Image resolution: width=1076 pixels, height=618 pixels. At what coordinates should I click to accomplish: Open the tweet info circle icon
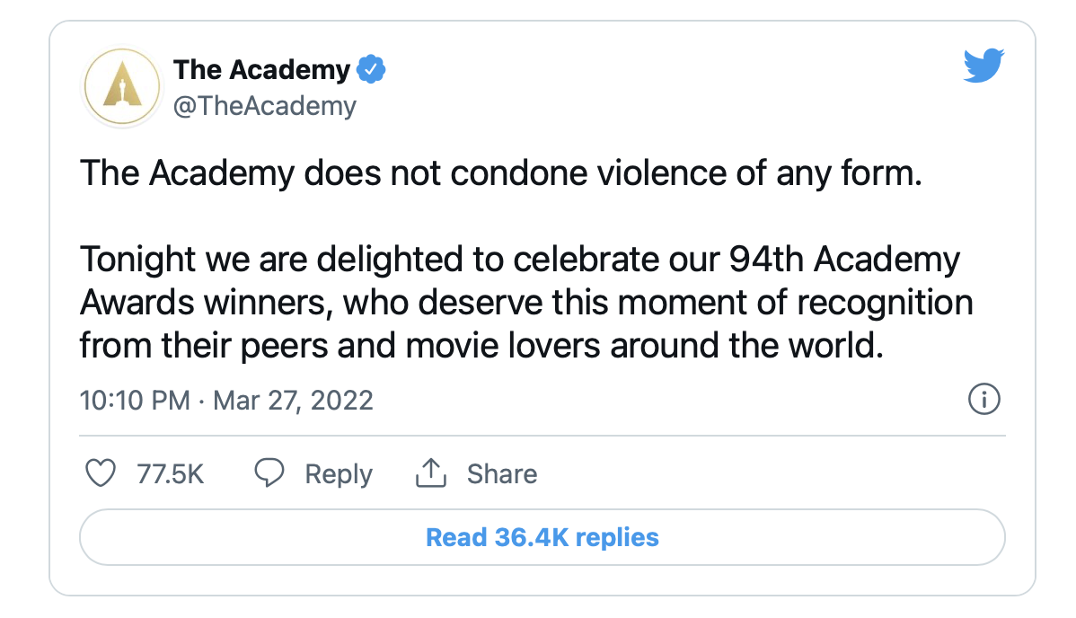click(984, 399)
